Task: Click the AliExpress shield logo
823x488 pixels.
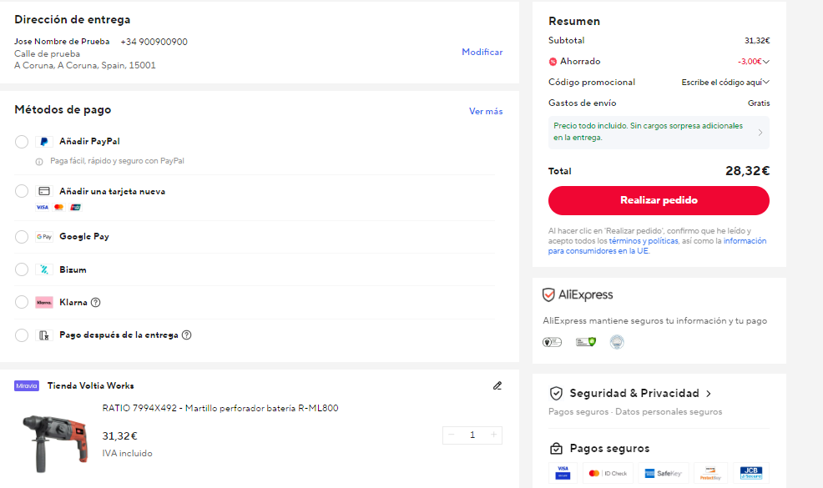Action: [548, 295]
